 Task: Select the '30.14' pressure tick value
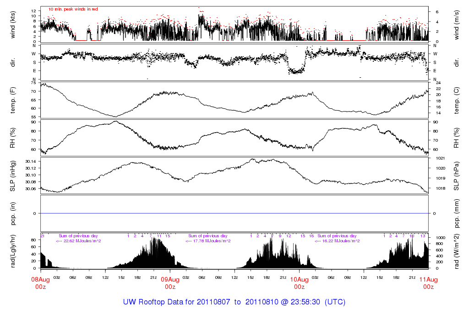tap(31, 161)
